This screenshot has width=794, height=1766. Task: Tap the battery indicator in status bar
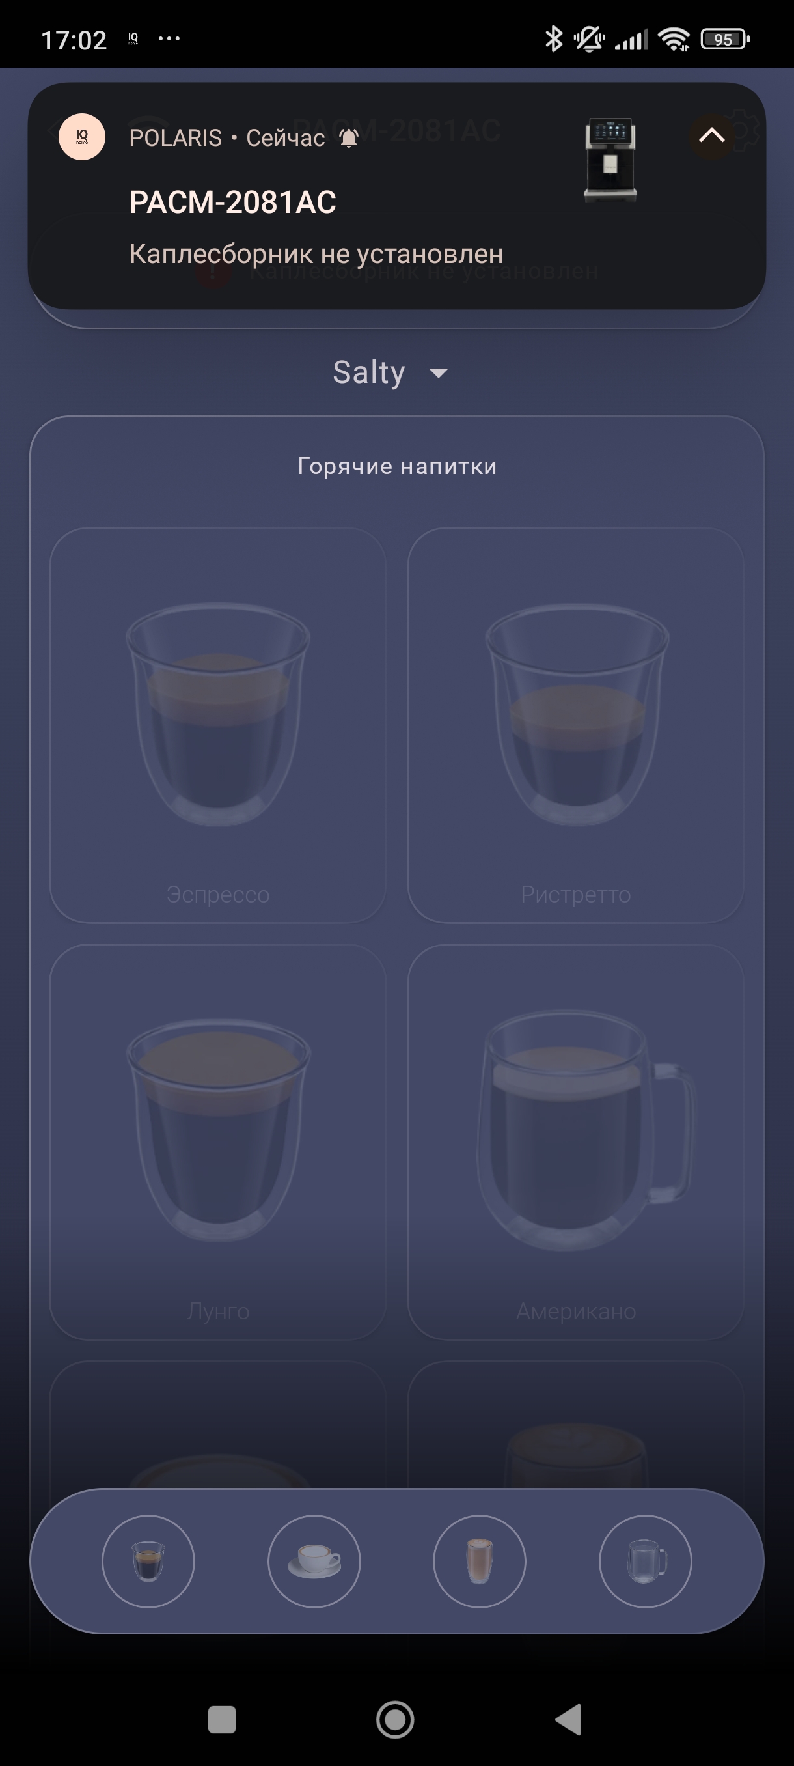(725, 39)
